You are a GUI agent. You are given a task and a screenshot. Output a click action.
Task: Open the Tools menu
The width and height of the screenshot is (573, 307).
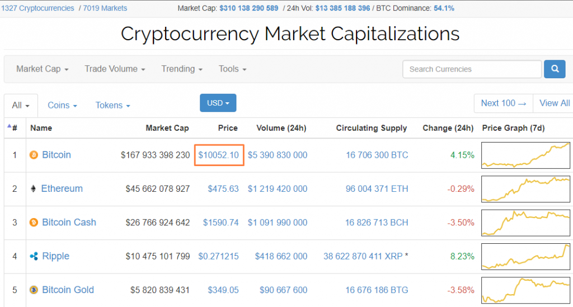[x=232, y=69]
